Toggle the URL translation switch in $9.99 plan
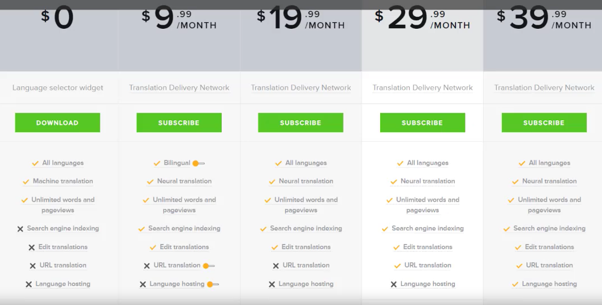 point(208,265)
